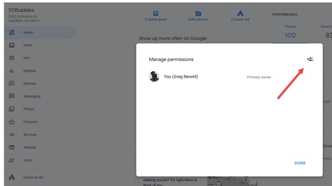The width and height of the screenshot is (332, 186).
Task: Click the PERFORMANCE heading
Action: pyautogui.click(x=285, y=14)
